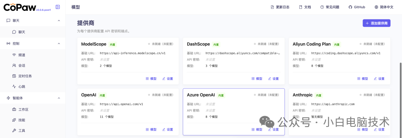Click the coding.dashscope.aliyuncs.com URL text
This screenshot has height=138, width=402.
click(x=346, y=53)
